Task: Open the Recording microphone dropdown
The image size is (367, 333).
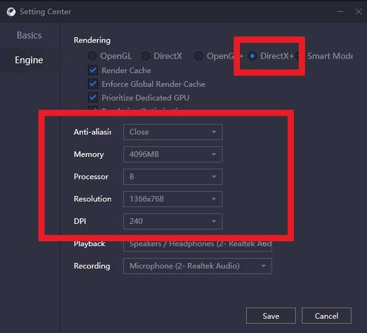Action: coord(198,266)
